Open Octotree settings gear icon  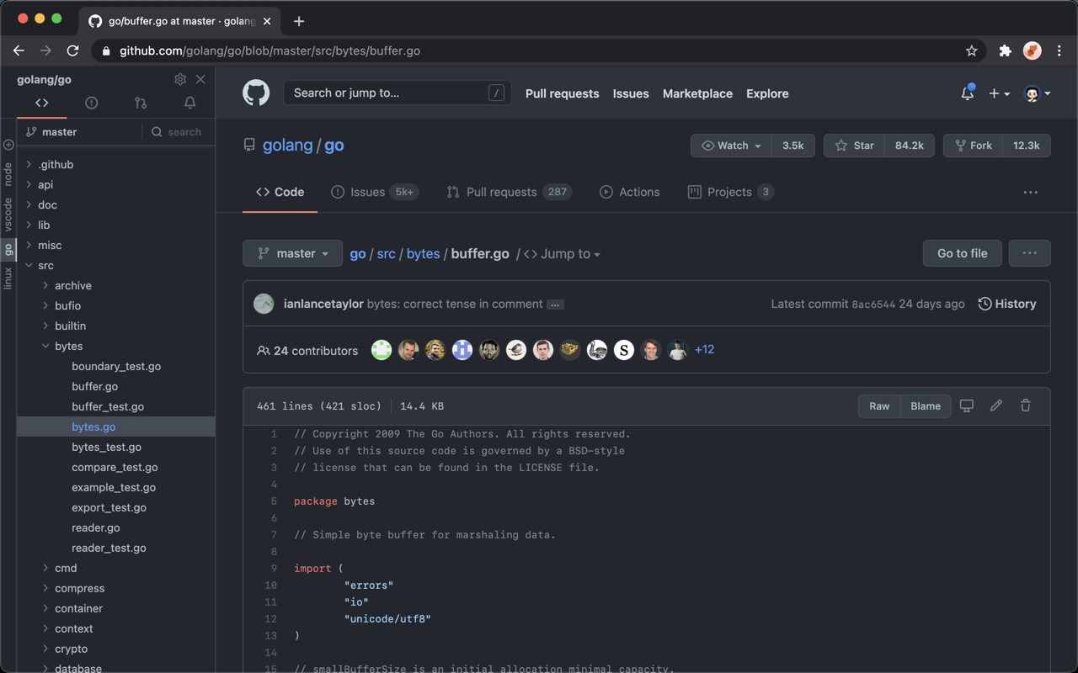[x=180, y=79]
